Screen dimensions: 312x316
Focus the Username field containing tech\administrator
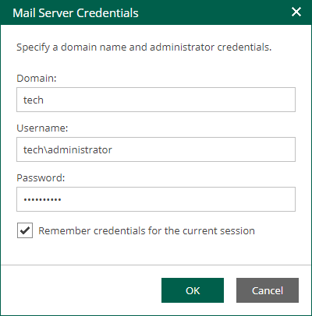coord(156,149)
